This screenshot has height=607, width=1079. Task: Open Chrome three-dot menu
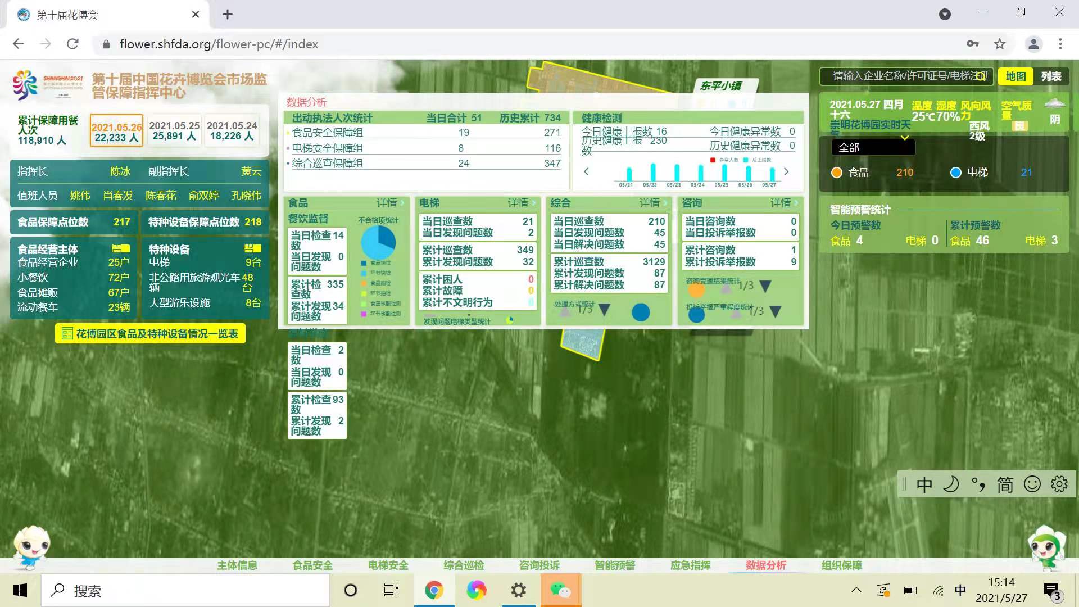[x=1060, y=44]
